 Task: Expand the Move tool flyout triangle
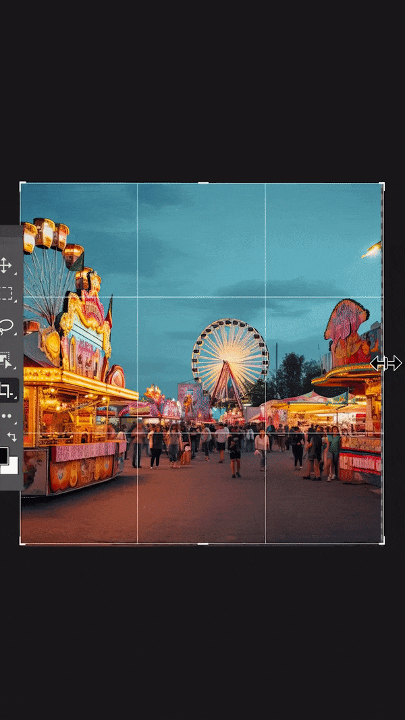click(x=15, y=273)
